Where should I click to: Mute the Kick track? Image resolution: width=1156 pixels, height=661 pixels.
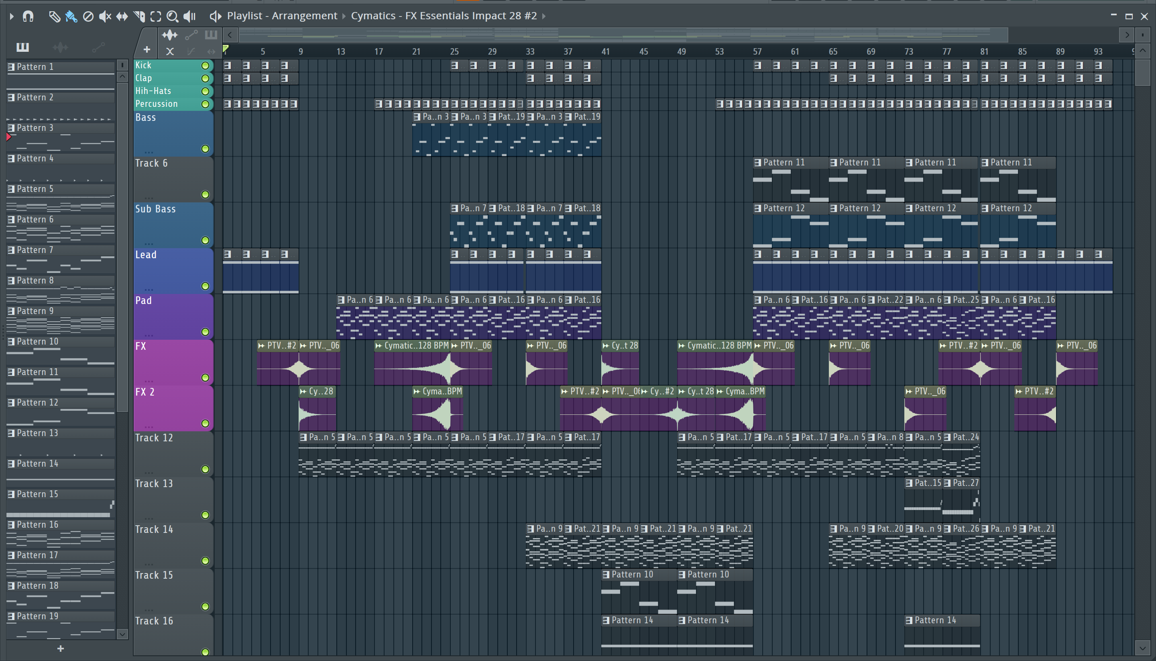pos(205,66)
